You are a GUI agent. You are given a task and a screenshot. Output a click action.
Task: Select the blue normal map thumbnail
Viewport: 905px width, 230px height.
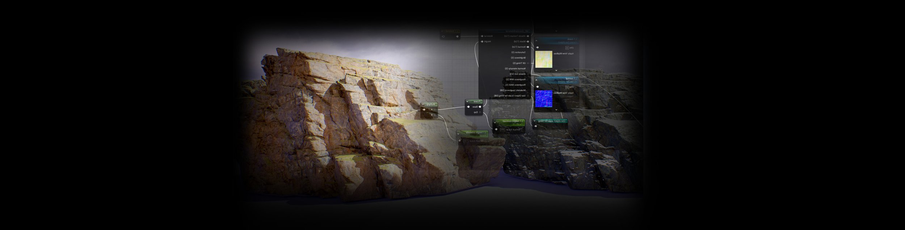tap(544, 99)
